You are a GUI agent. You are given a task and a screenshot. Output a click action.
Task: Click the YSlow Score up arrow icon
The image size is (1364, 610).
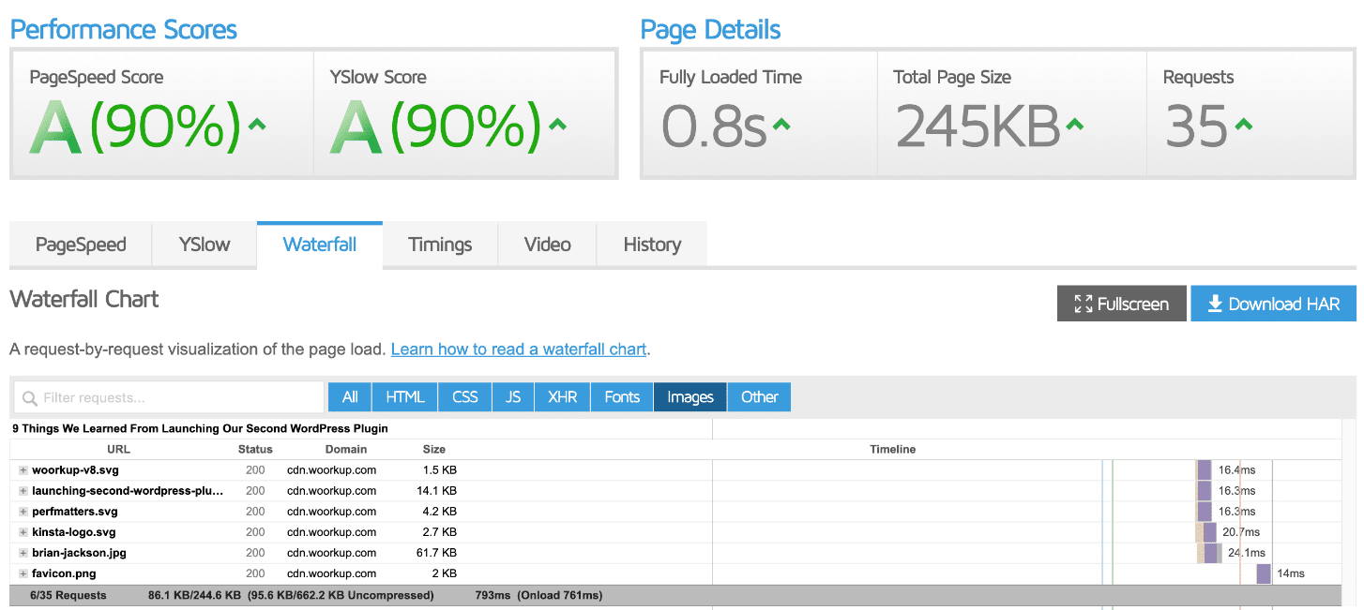click(x=557, y=124)
